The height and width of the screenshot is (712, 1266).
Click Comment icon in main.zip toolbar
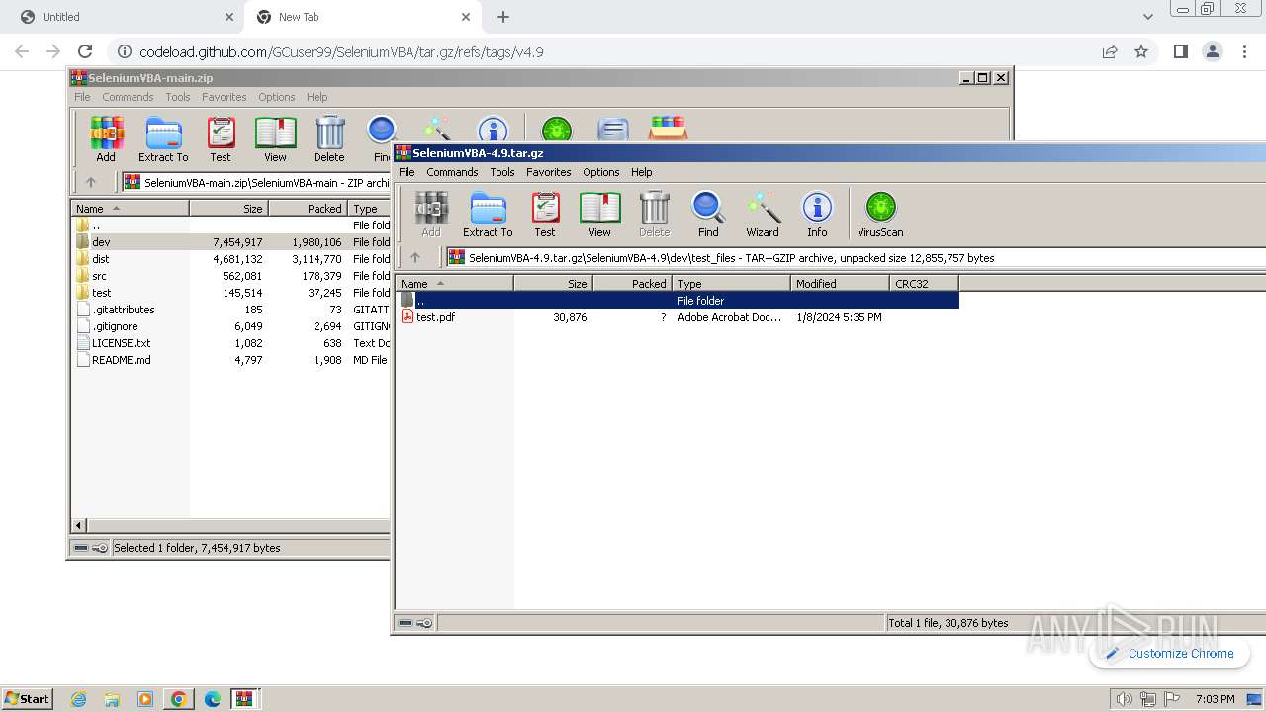pos(613,130)
